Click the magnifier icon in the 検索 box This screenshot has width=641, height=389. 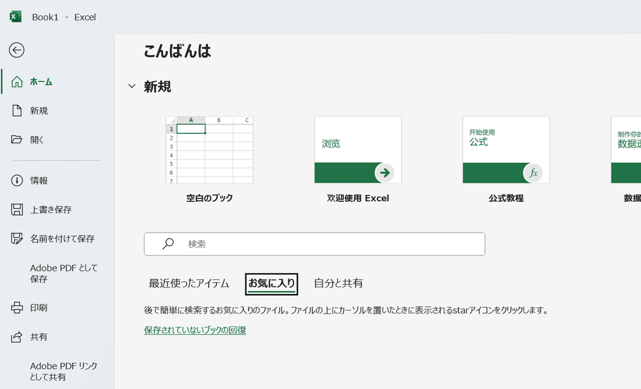coord(168,244)
